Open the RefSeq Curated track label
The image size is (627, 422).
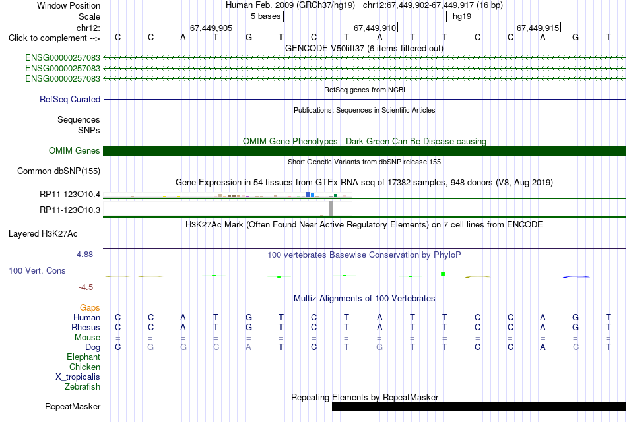tap(70, 99)
